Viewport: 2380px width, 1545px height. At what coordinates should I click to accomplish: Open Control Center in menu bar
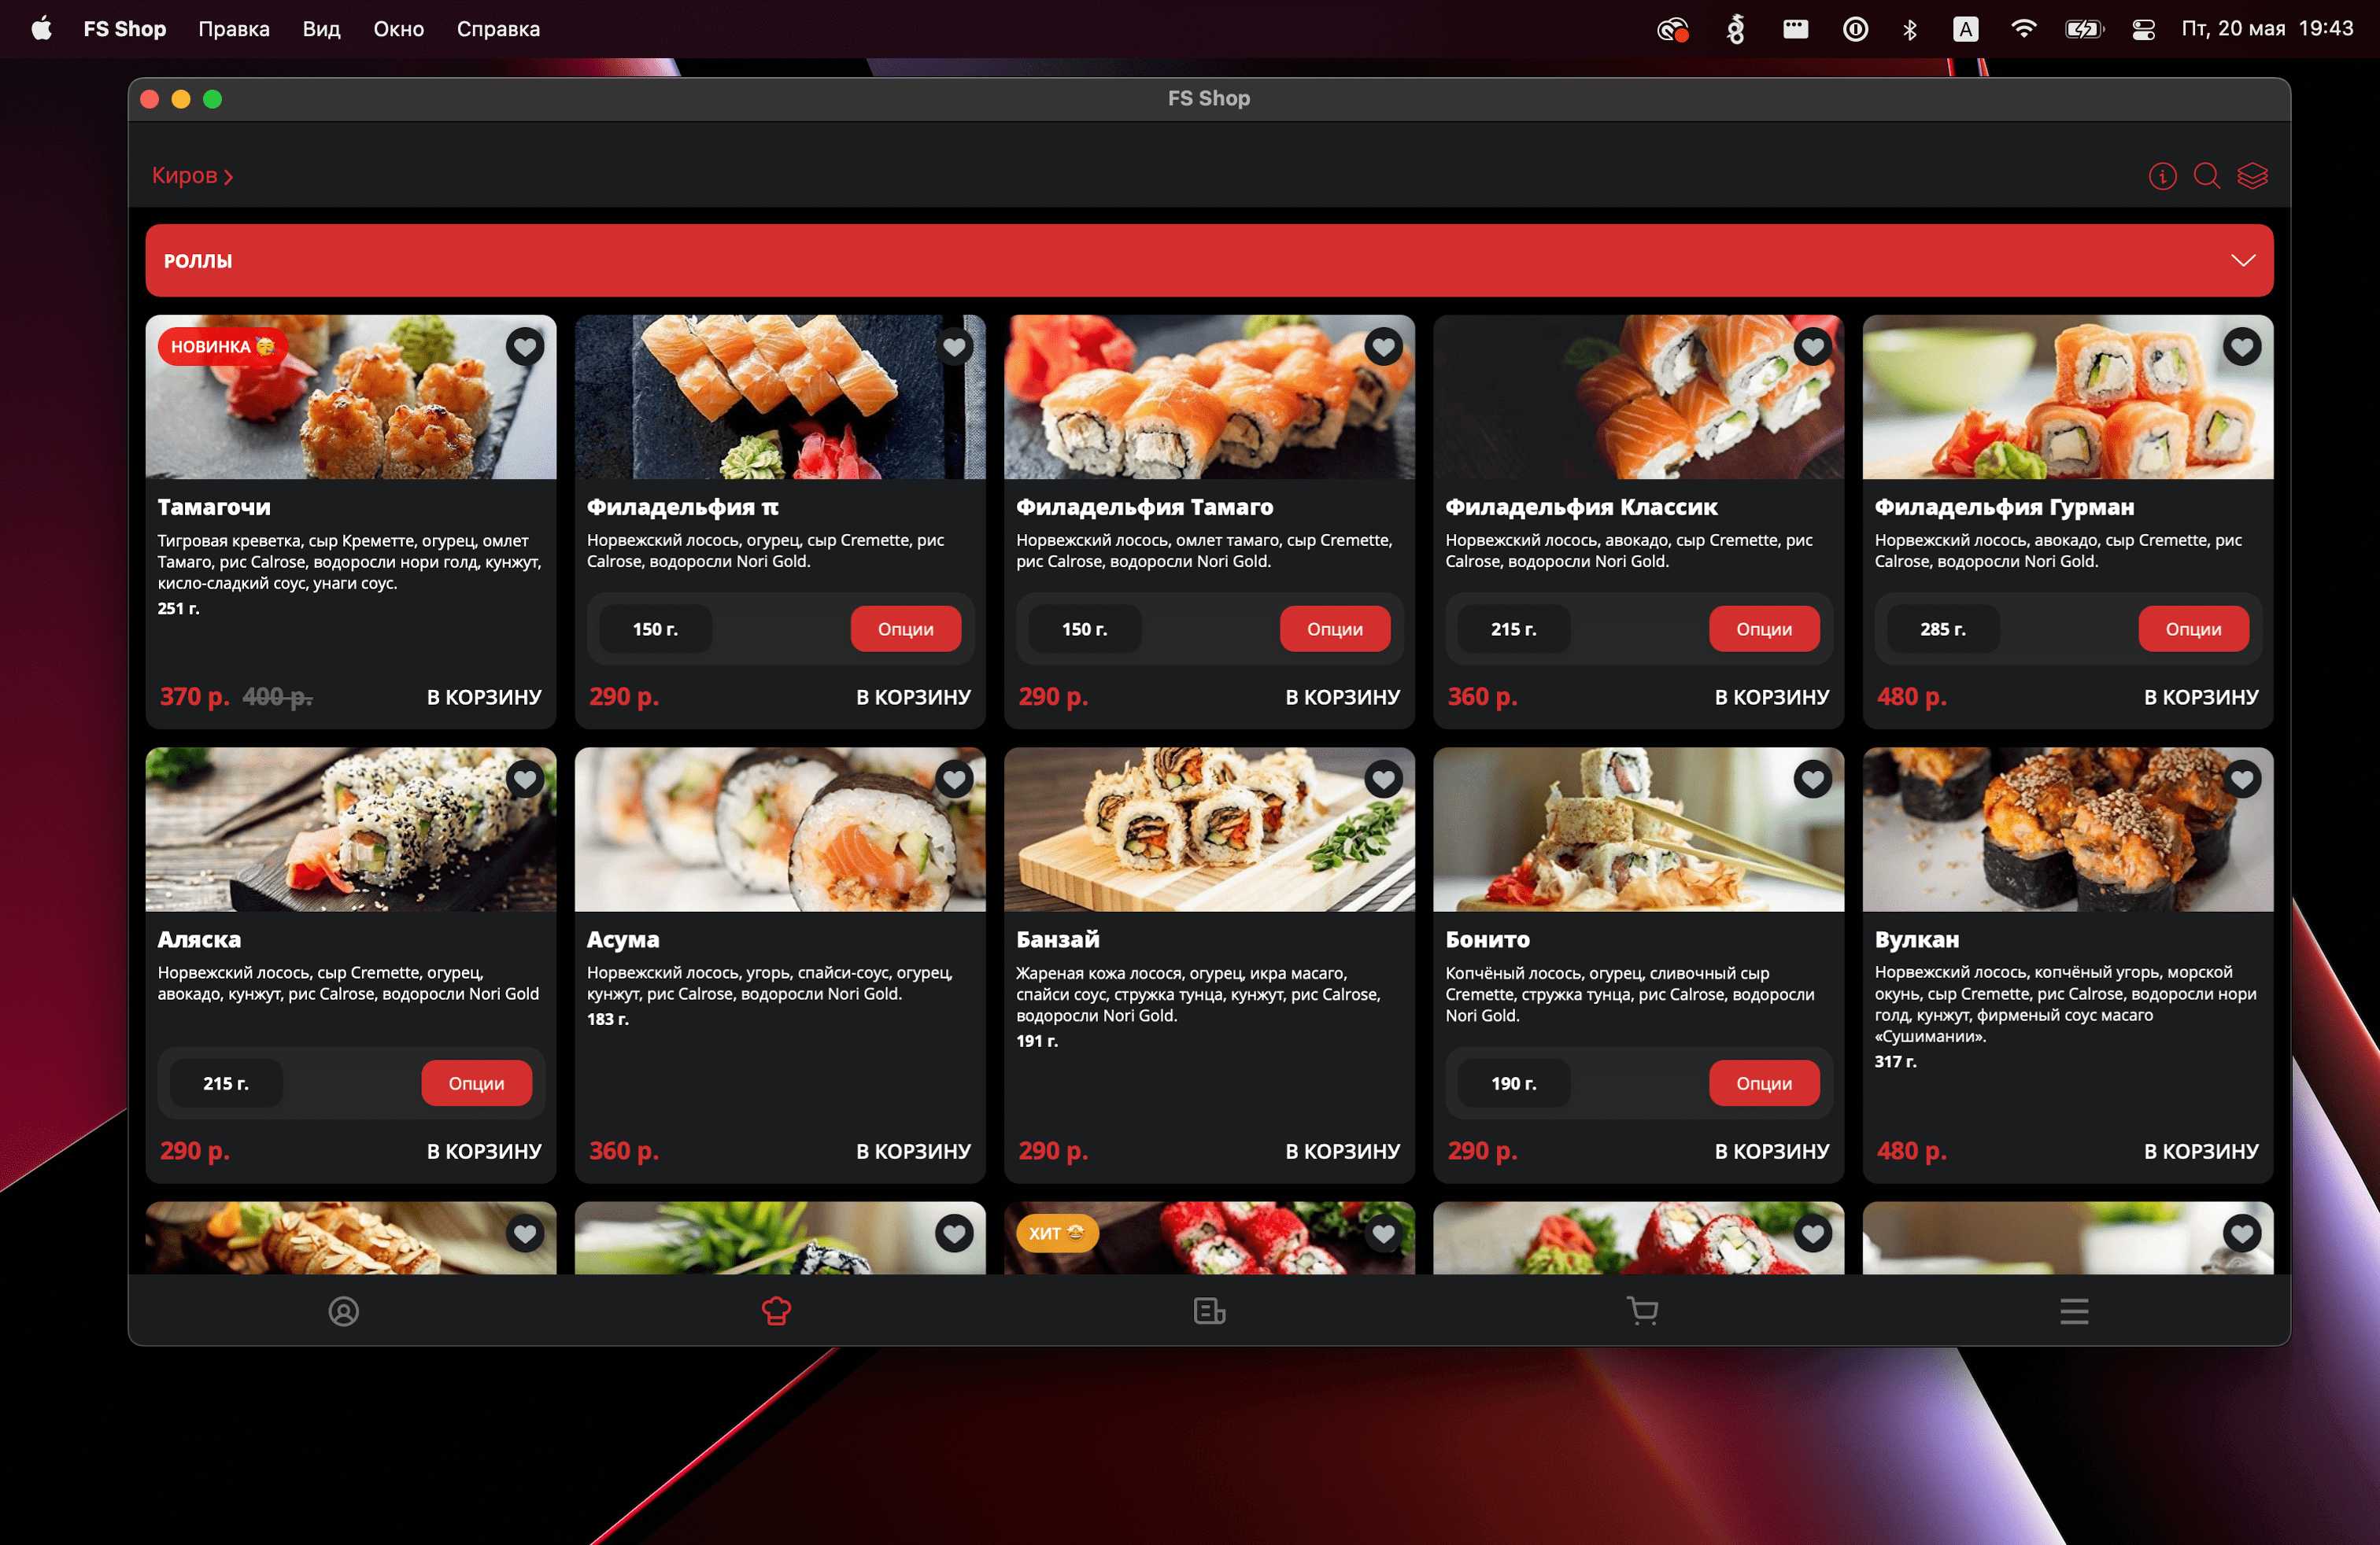[x=2143, y=29]
